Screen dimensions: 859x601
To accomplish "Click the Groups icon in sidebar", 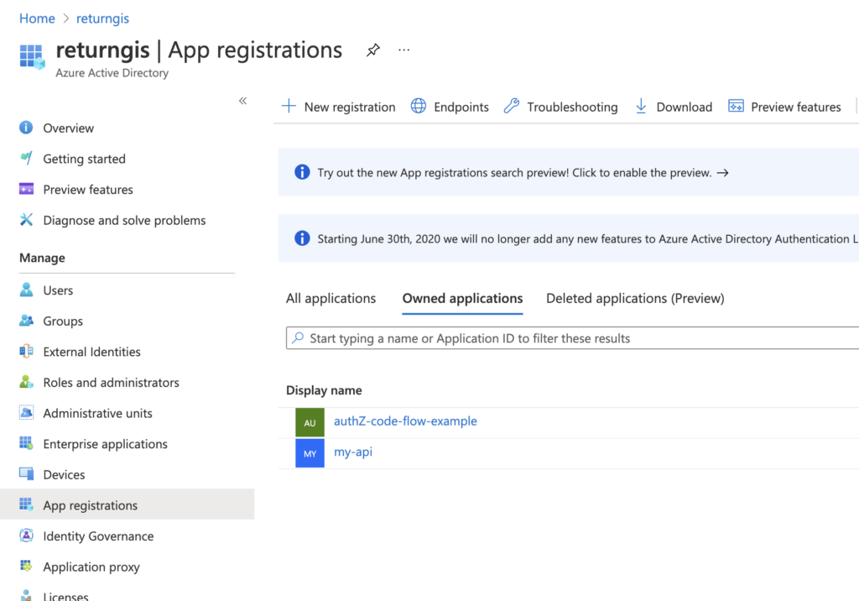I will click(x=26, y=321).
